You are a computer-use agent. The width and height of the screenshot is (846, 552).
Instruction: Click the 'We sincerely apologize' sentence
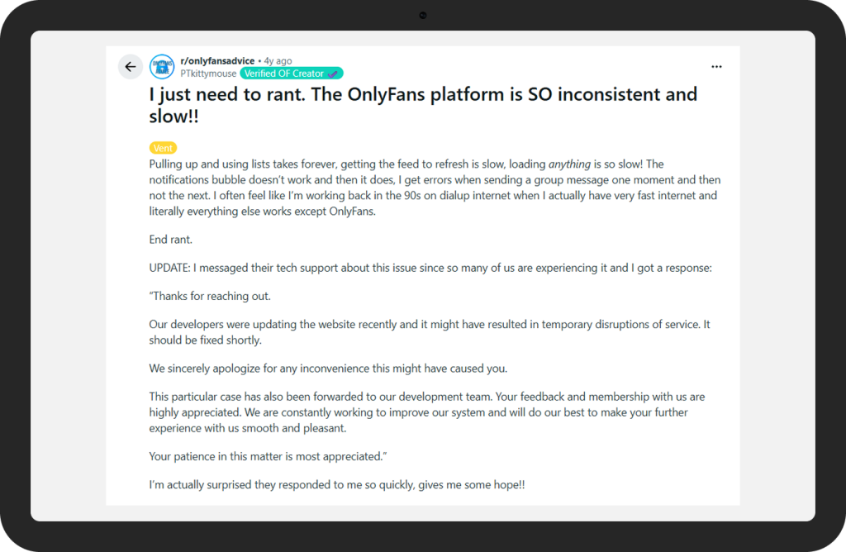[328, 369]
